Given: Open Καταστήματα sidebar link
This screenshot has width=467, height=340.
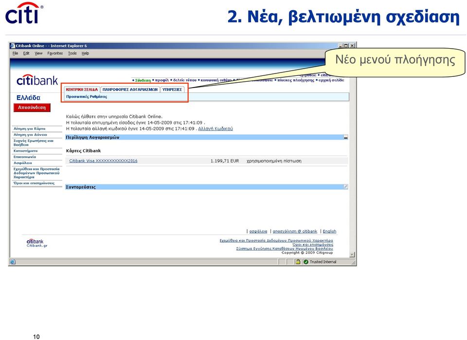Looking at the screenshot, I should (26, 151).
